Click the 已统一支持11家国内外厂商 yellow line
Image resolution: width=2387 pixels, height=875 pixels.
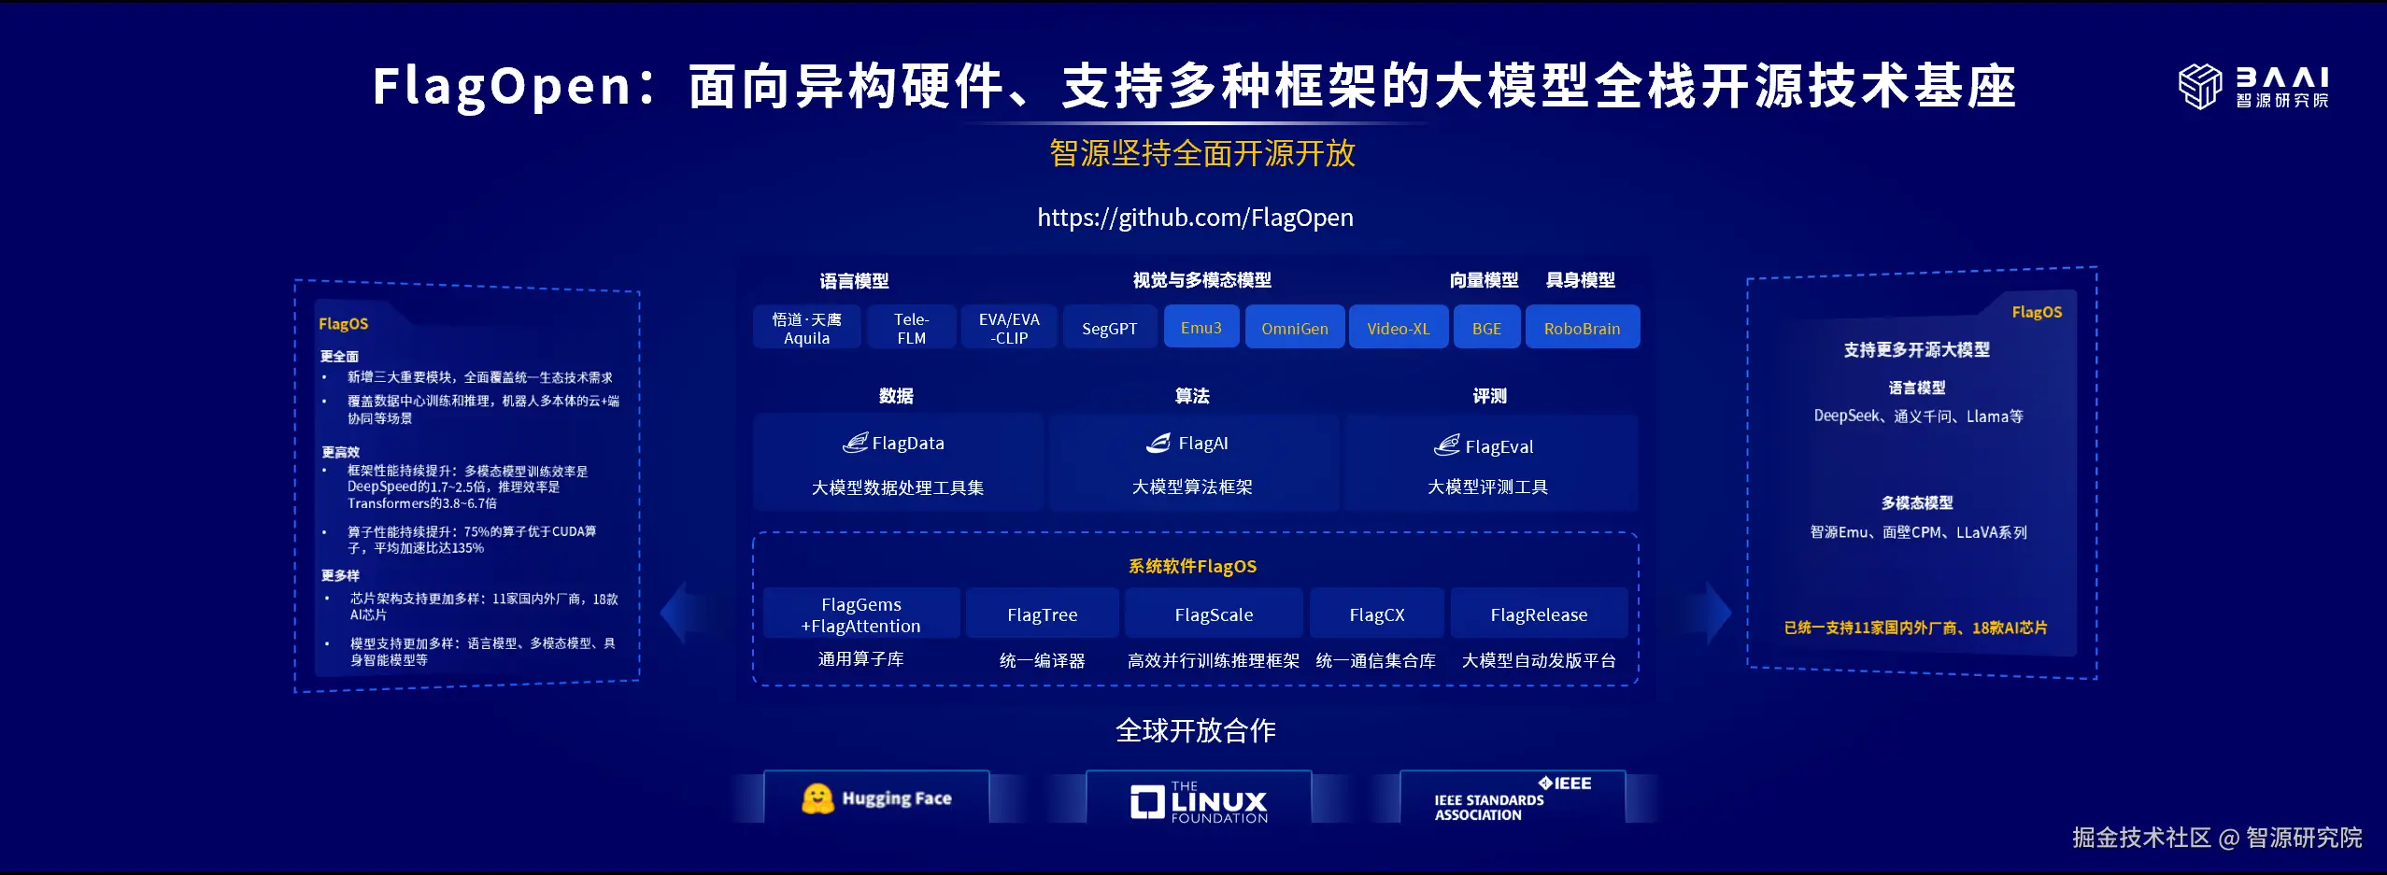1915,628
